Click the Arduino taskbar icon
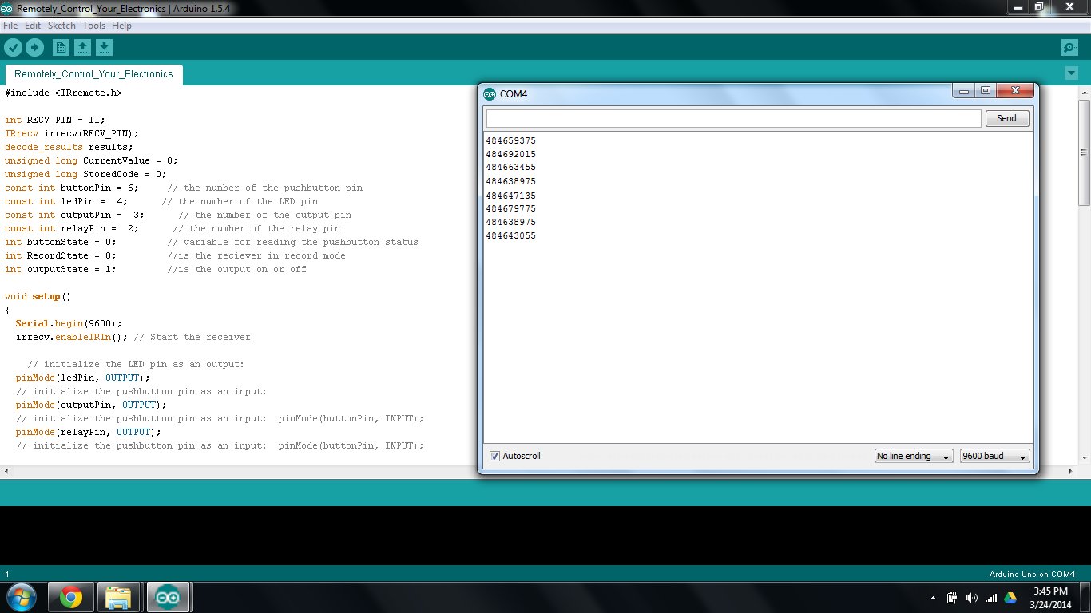This screenshot has height=613, width=1091. point(168,597)
